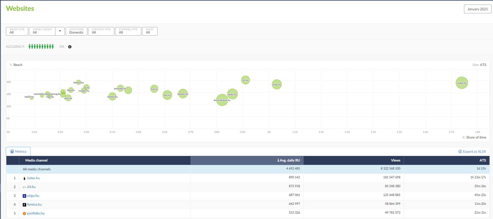Click the Websites page heading

[20, 9]
